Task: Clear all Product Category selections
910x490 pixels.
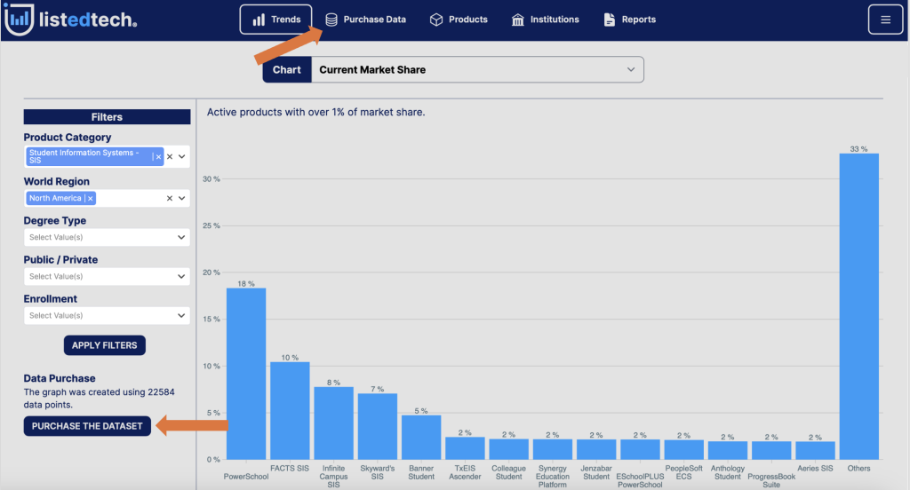Action: (170, 156)
